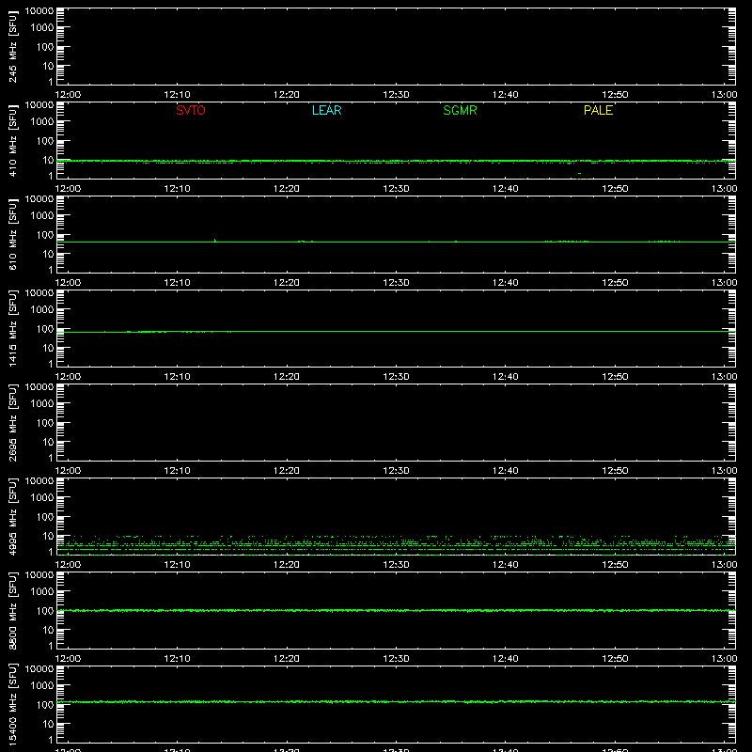Click the 1000 y-axis value on 410 MHz plot

42,121
